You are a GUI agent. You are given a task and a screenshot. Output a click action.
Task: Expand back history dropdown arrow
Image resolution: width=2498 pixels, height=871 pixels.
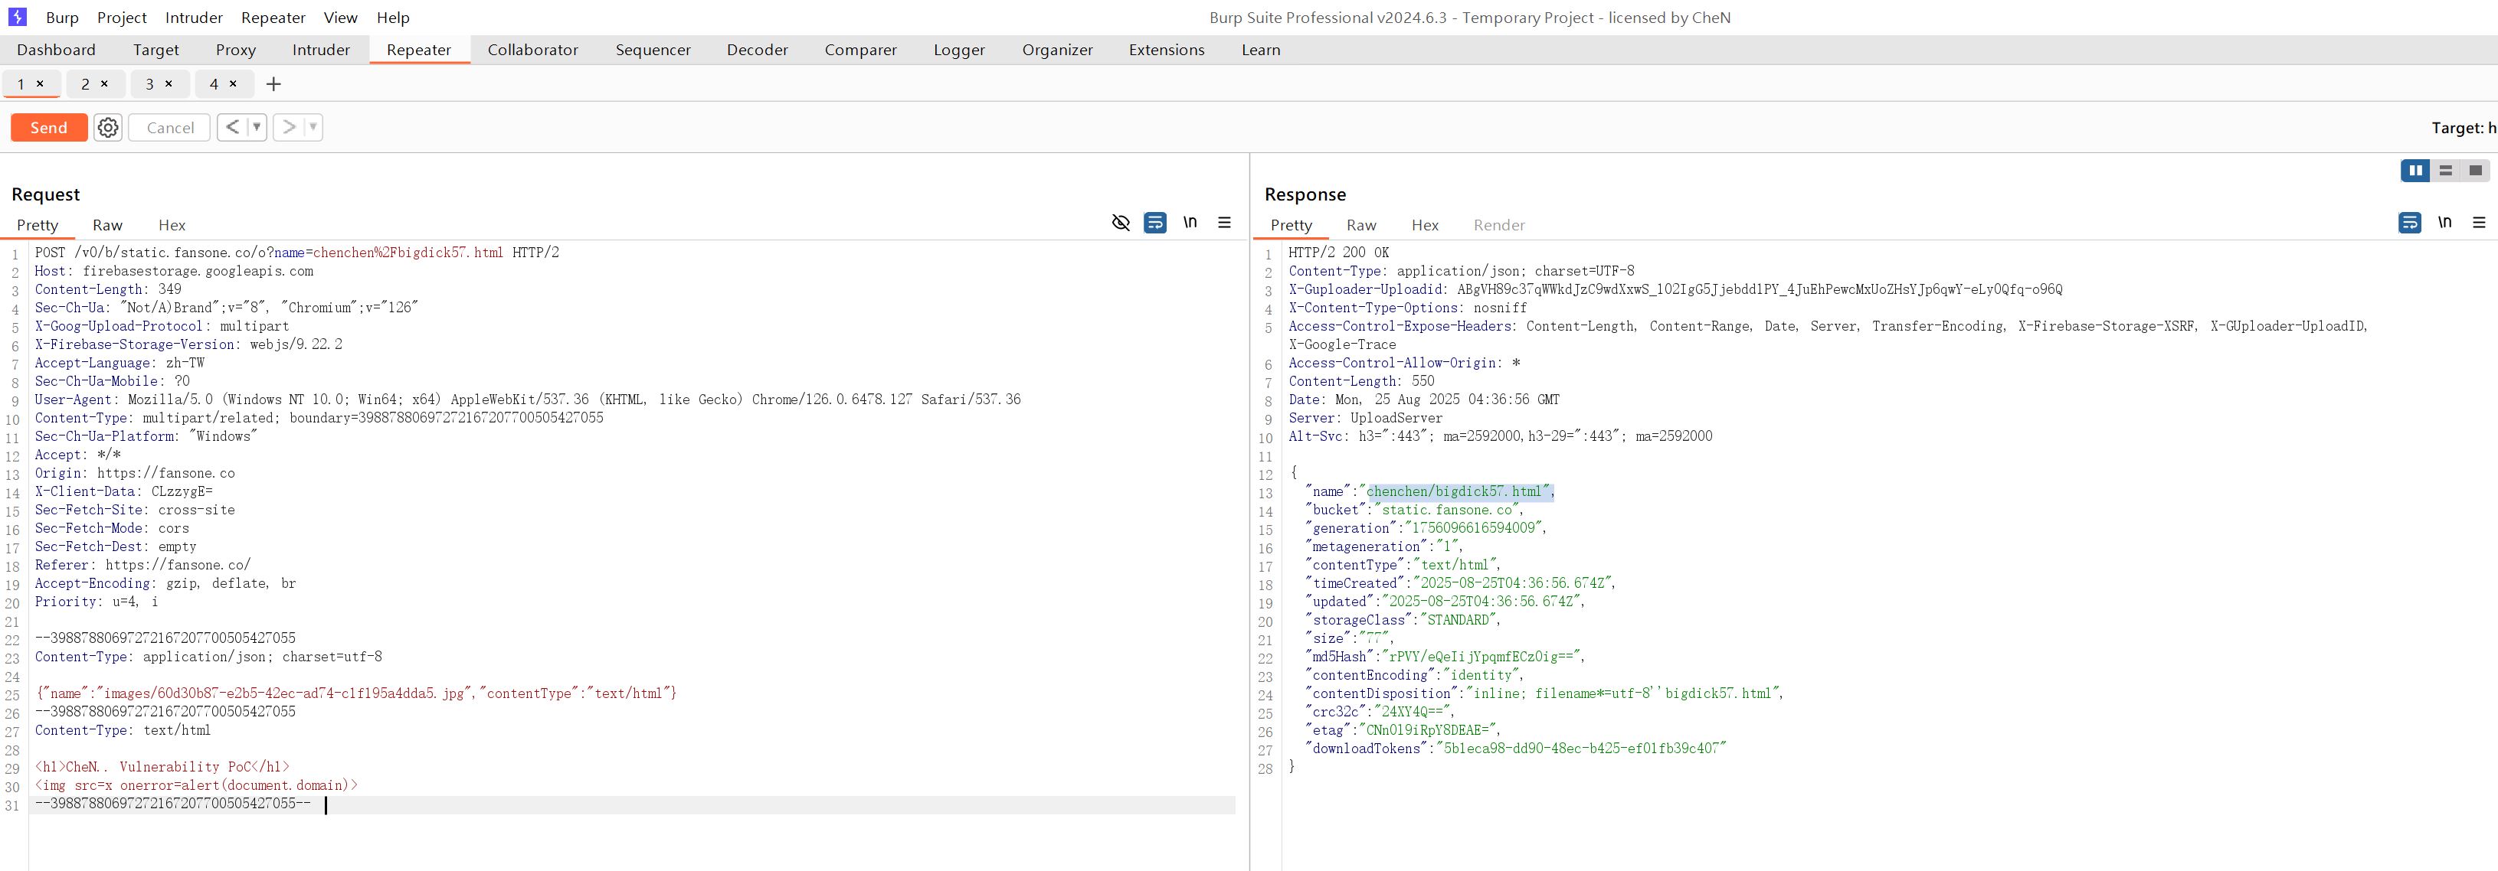(x=257, y=127)
